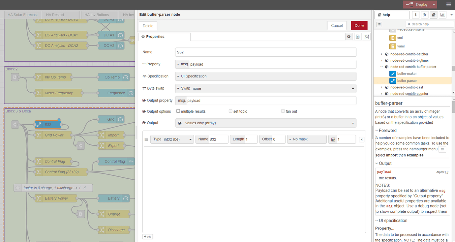455x242 pixels.
Task: Open the main hamburger menu
Action: [448, 5]
